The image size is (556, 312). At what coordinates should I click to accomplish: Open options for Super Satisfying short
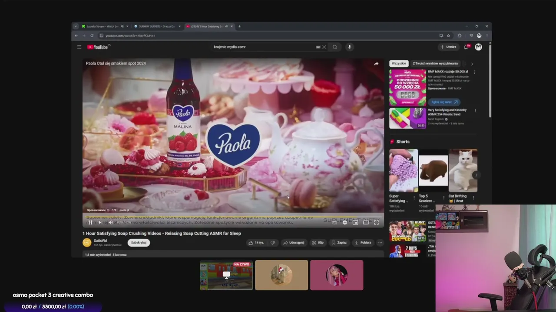(414, 198)
